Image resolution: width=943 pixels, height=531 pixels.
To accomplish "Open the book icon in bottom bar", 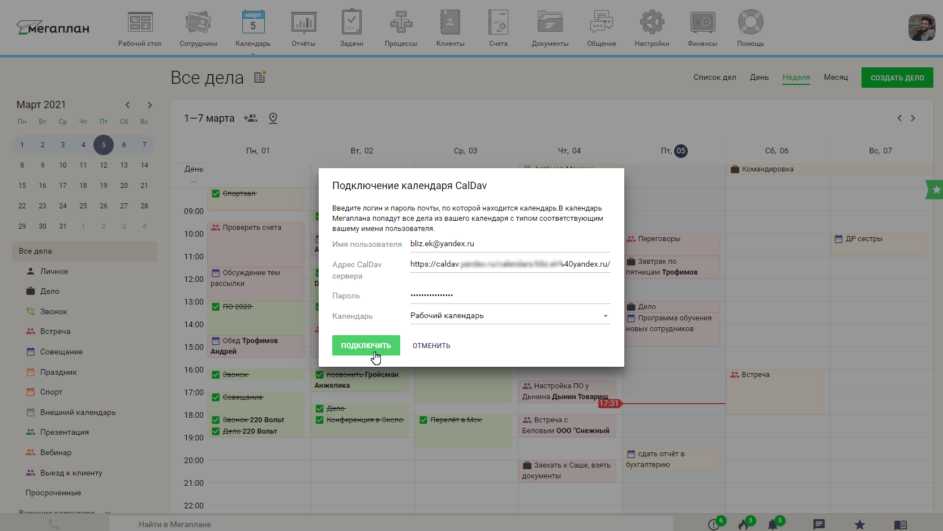I will (x=900, y=525).
